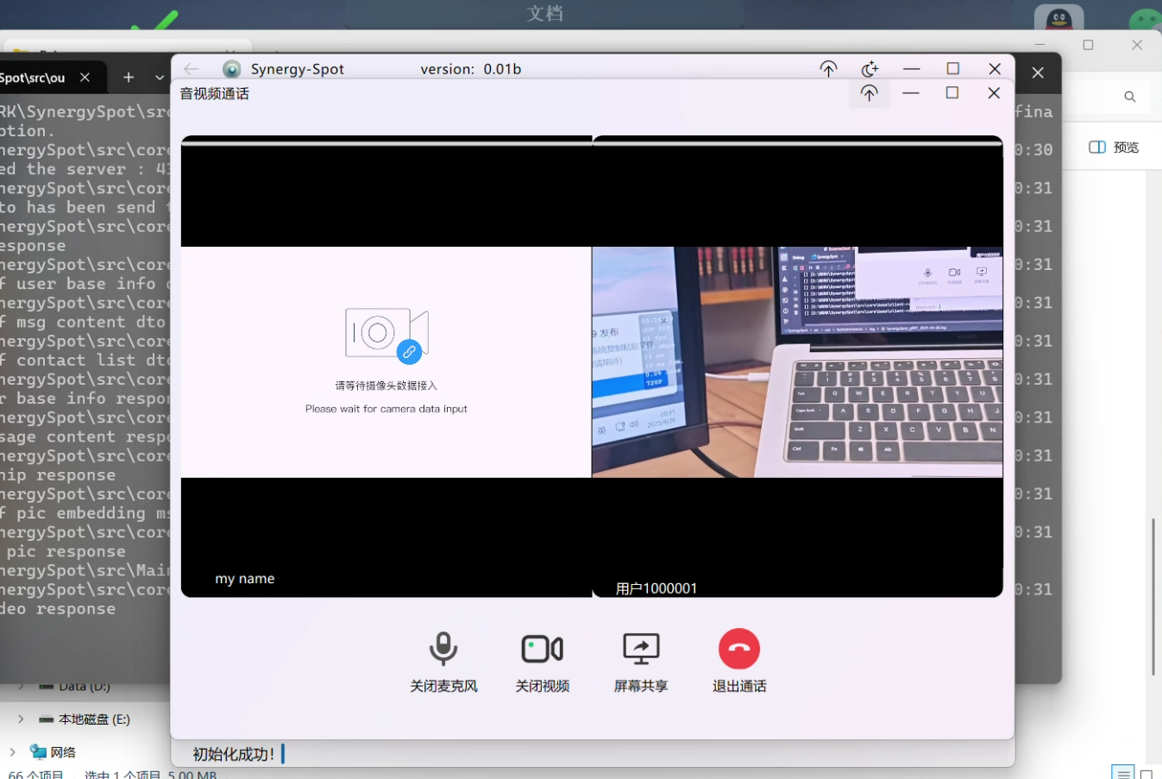This screenshot has width=1162, height=779.
Task: Click the back arrow in Synergy-Spot
Action: (191, 69)
